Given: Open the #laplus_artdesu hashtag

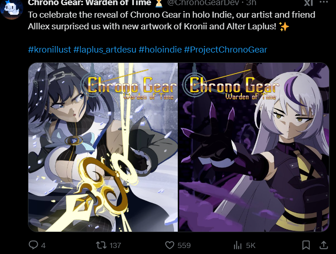Looking at the screenshot, I should [x=105, y=50].
